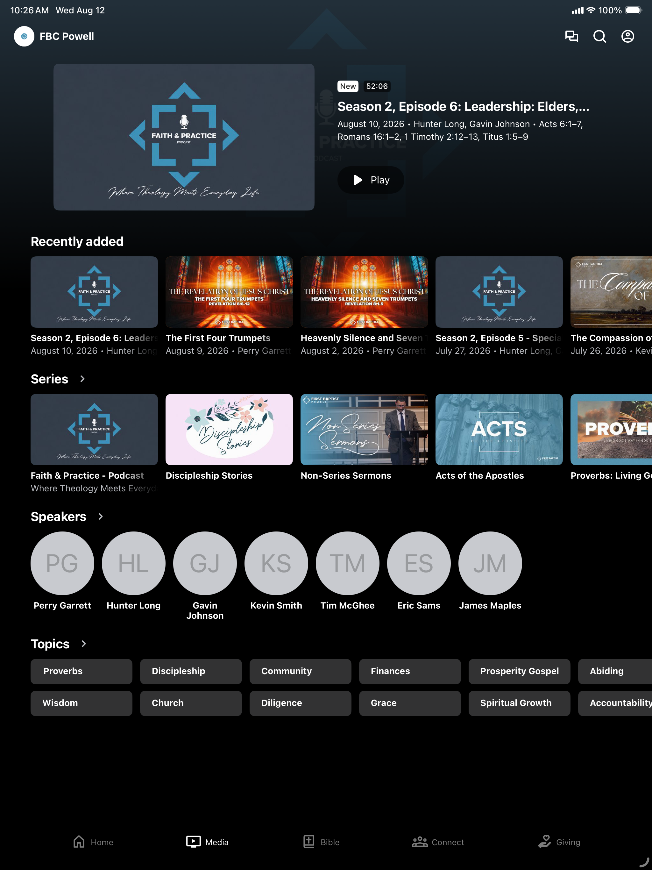652x870 pixels.
Task: Tap Discipleship Stories title text
Action: [209, 475]
